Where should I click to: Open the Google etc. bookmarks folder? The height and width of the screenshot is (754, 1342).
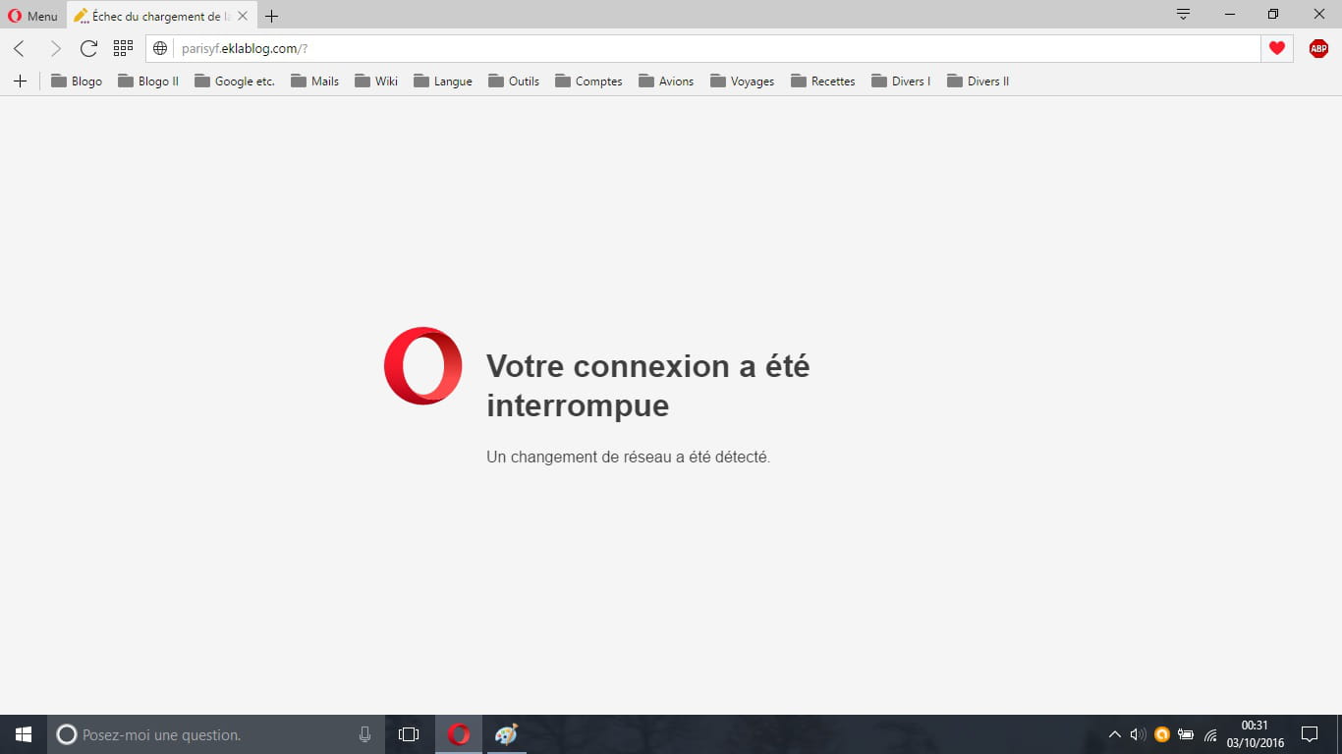(234, 81)
